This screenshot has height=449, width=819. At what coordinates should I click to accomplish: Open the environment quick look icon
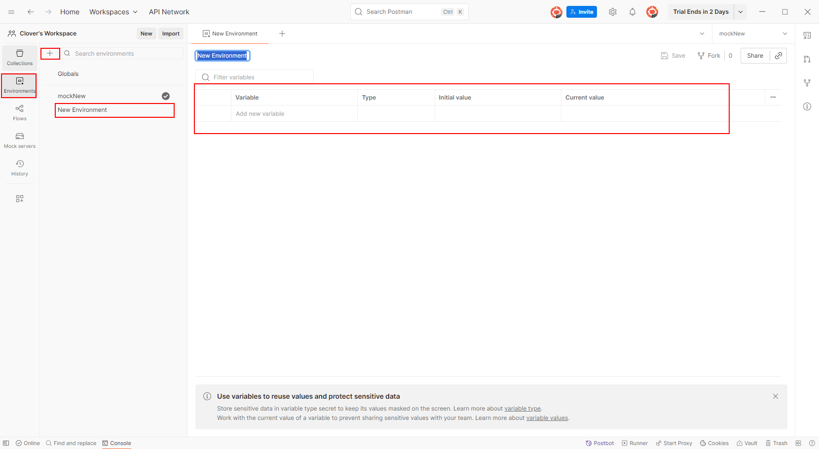tap(807, 35)
